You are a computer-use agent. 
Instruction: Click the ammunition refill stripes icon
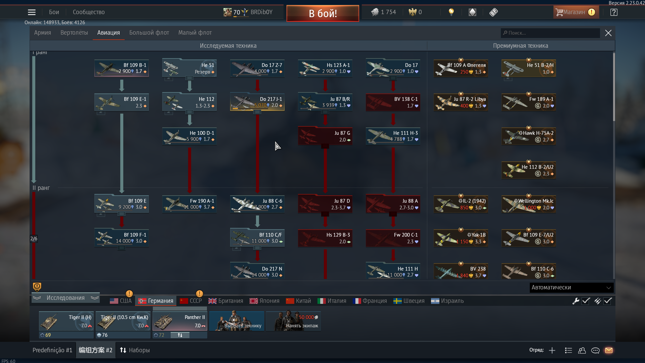598,301
